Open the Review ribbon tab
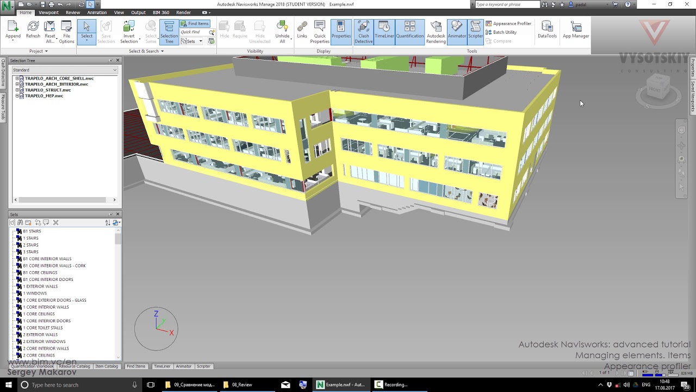Screen dimensions: 696x392 pos(73,13)
